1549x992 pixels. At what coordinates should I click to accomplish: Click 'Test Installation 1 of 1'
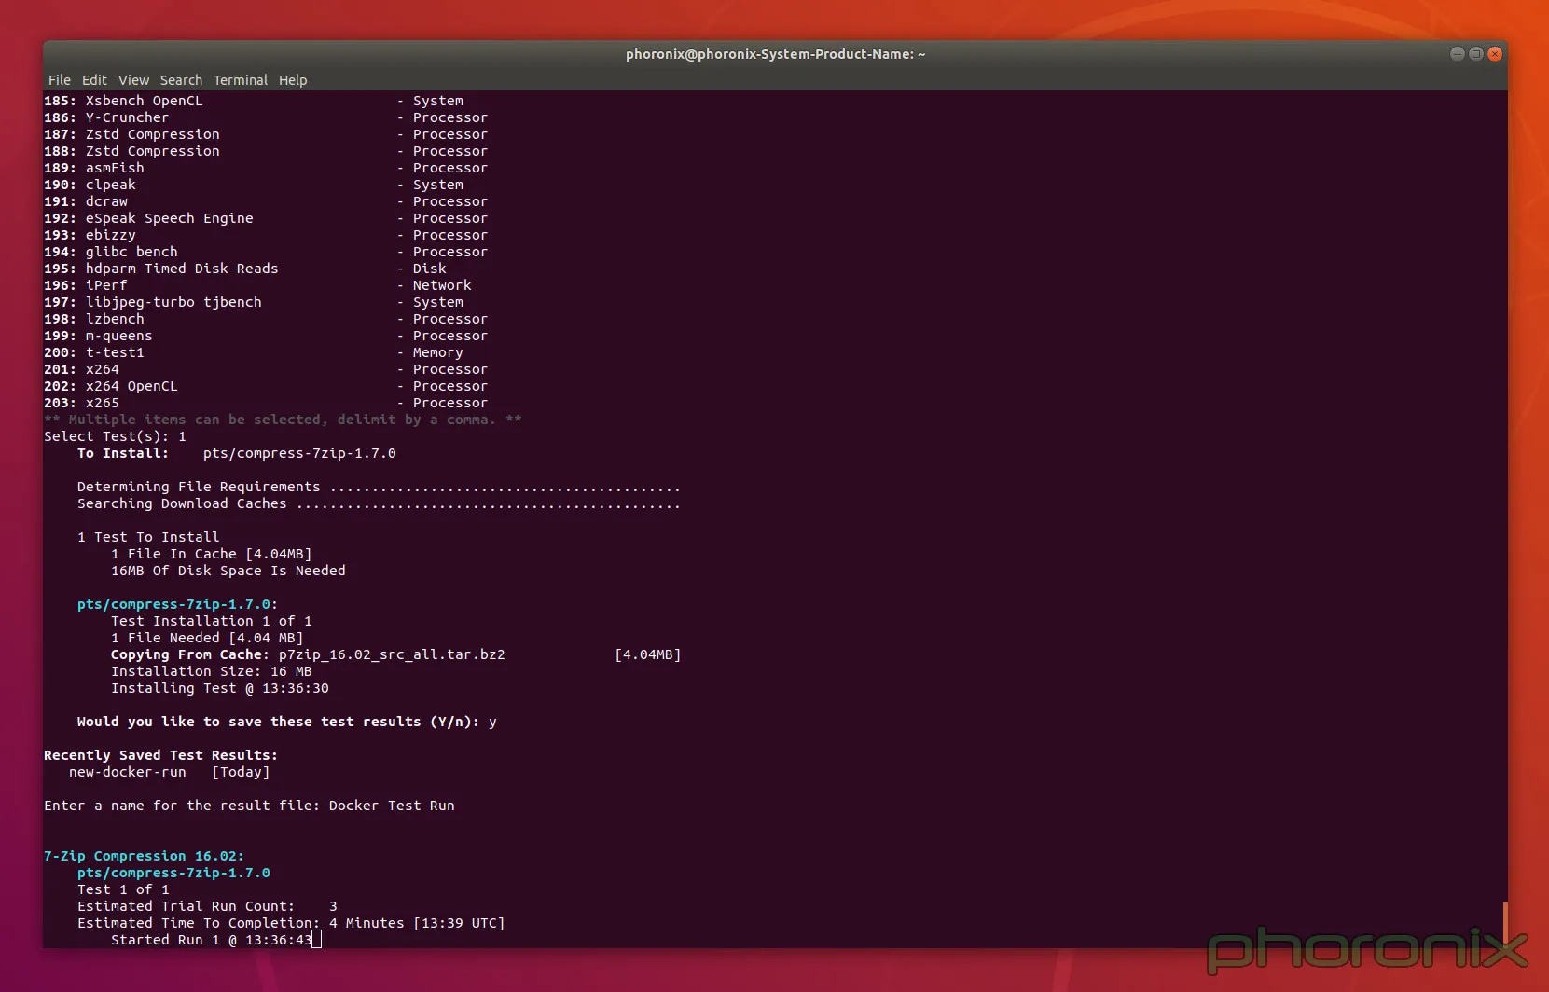[x=212, y=621]
